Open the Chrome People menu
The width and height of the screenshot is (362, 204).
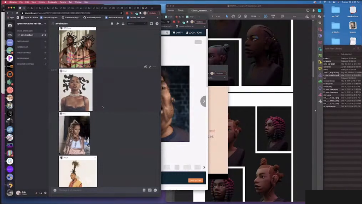[x=63, y=2]
